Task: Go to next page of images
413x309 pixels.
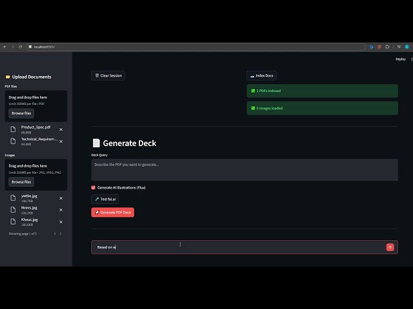Action: coord(61,234)
